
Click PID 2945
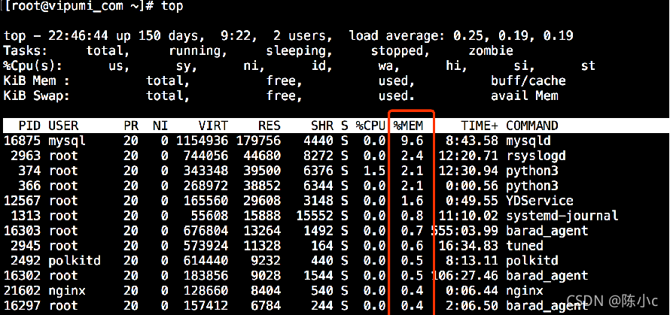click(26, 245)
